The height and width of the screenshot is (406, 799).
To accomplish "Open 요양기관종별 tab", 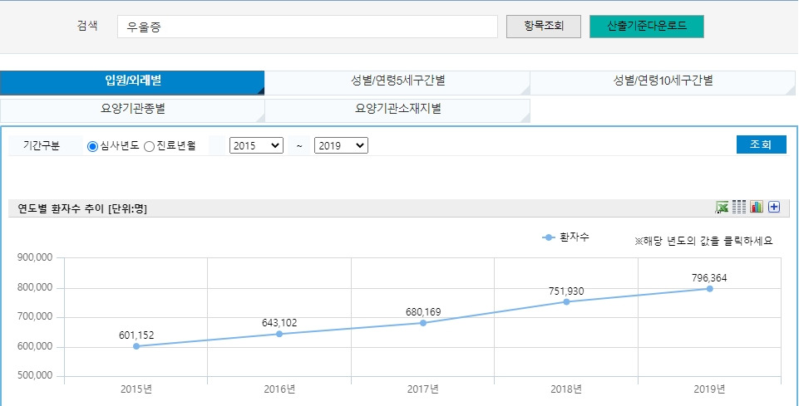I will [132, 111].
